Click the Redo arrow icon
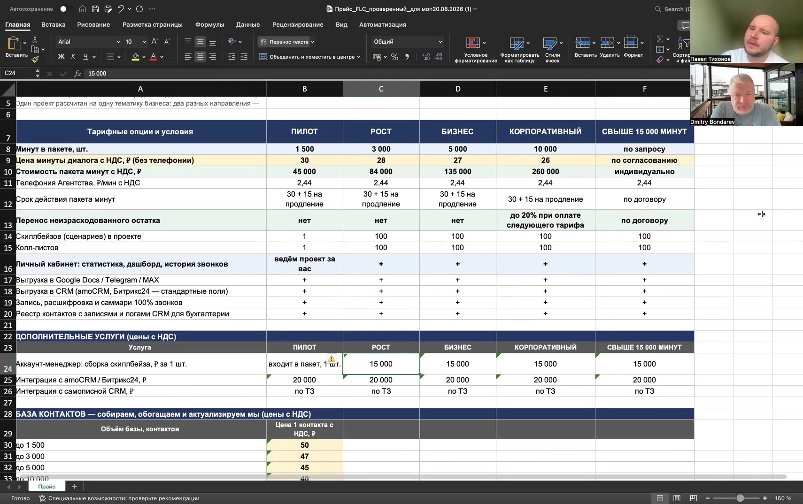Viewport: 803px width, 504px height. [x=139, y=9]
